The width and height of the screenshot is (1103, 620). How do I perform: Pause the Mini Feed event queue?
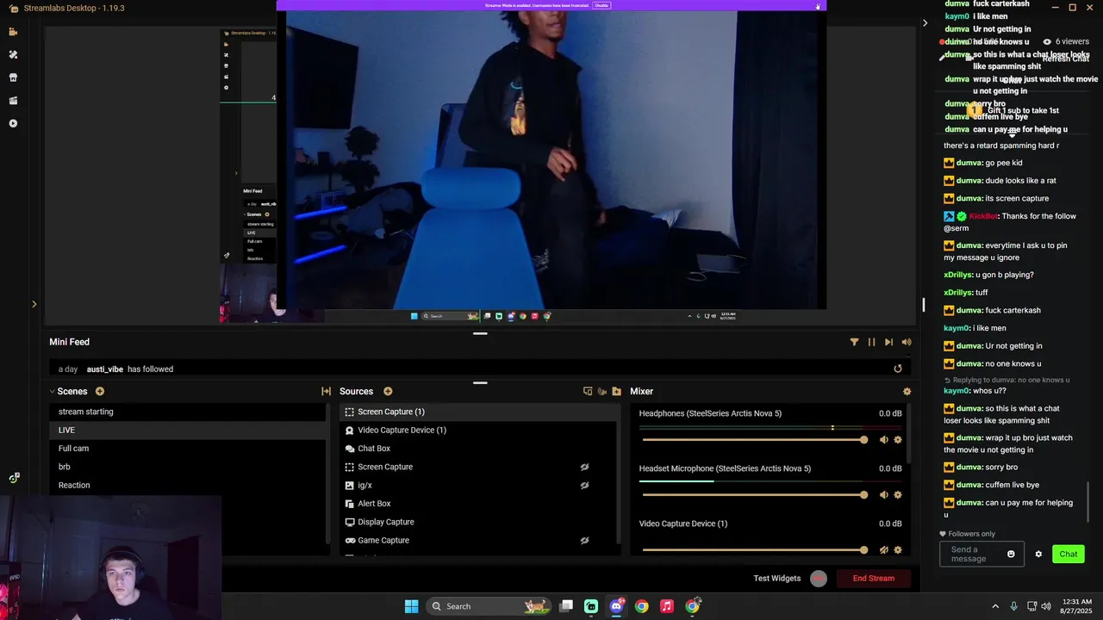[x=871, y=342]
